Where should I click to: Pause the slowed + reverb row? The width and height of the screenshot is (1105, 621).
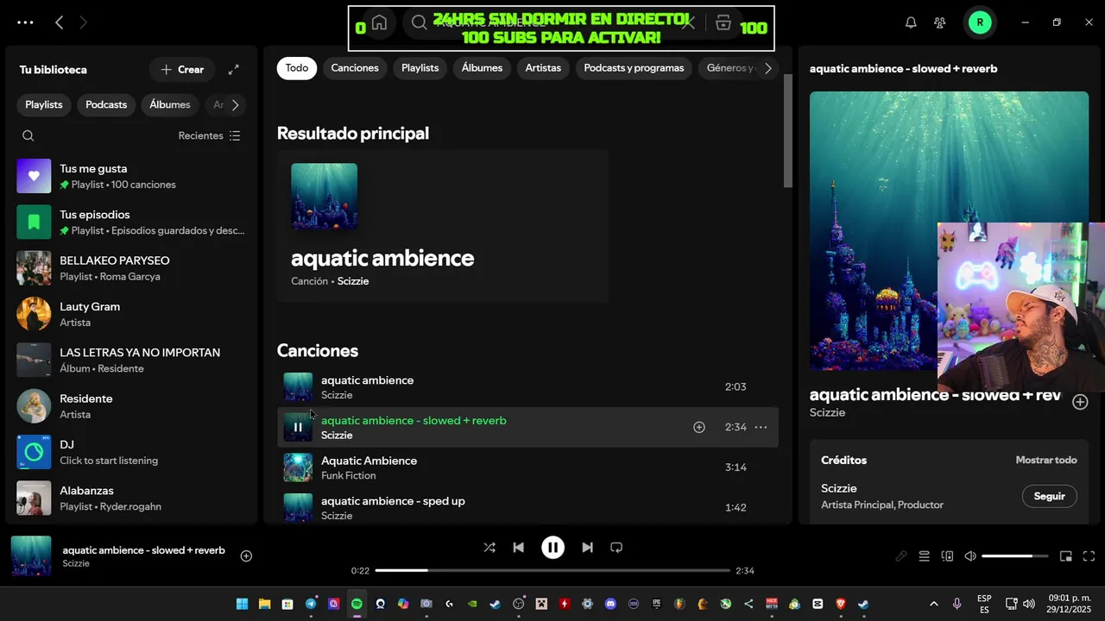pyautogui.click(x=298, y=427)
